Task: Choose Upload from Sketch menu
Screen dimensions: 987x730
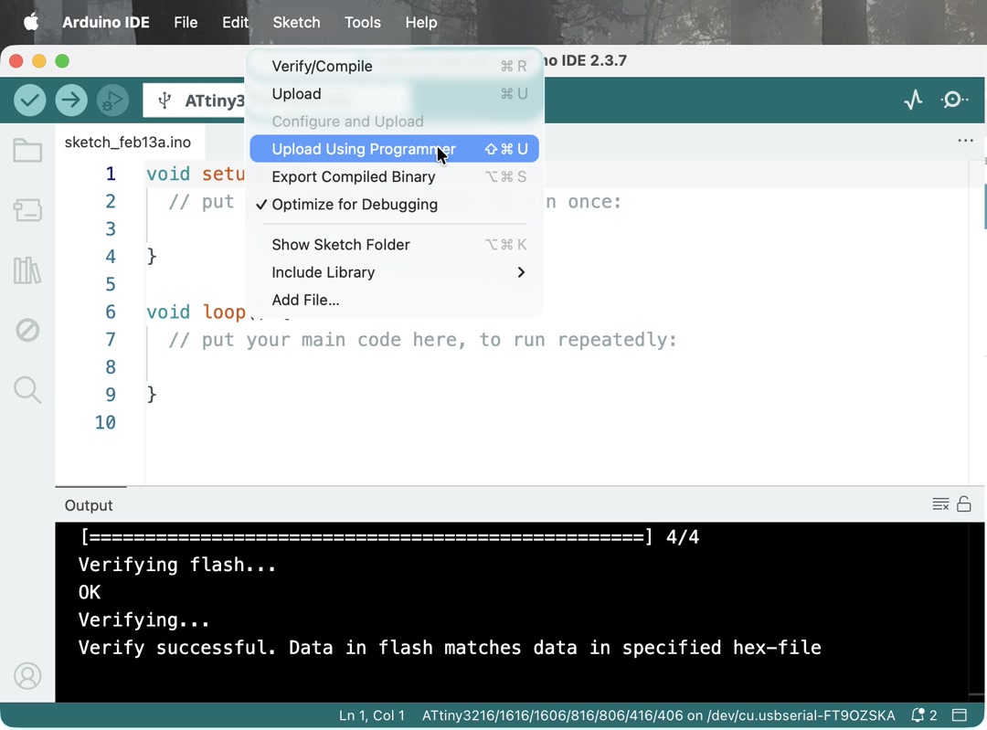Action: point(394,94)
